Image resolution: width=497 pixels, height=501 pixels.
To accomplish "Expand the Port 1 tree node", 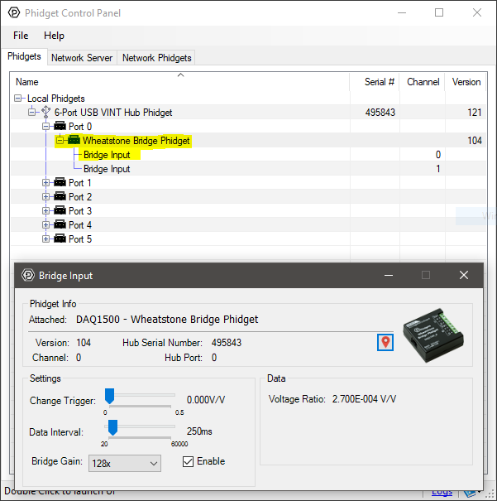I will (x=46, y=183).
